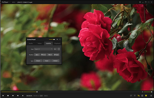
Task: Click the MP4 format label in title bar
Action: point(14,2)
